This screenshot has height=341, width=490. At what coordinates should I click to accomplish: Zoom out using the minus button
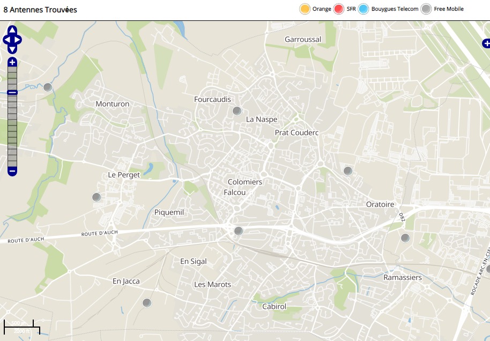pos(12,172)
